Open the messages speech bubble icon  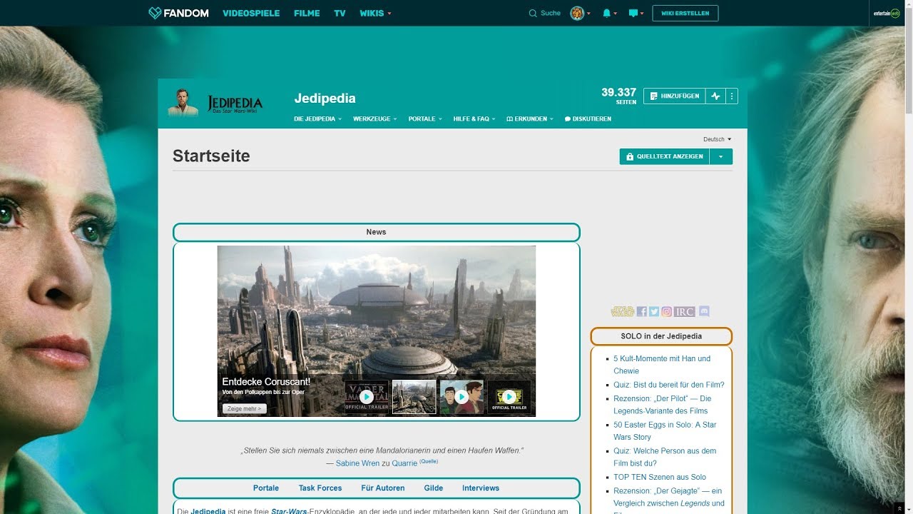(x=636, y=13)
